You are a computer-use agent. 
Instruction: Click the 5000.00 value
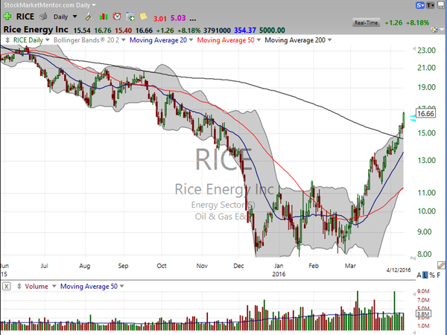tap(272, 31)
